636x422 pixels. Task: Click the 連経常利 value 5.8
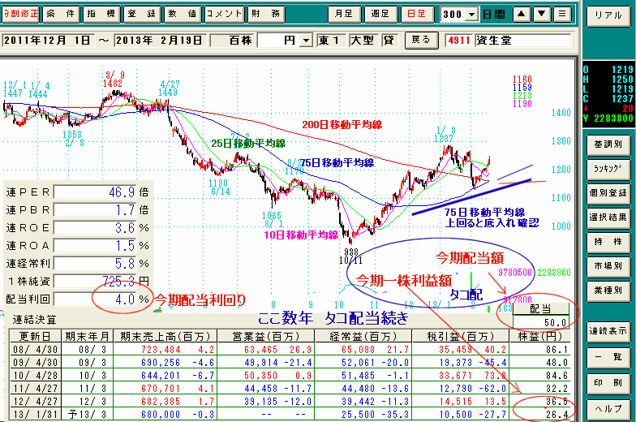(x=96, y=263)
